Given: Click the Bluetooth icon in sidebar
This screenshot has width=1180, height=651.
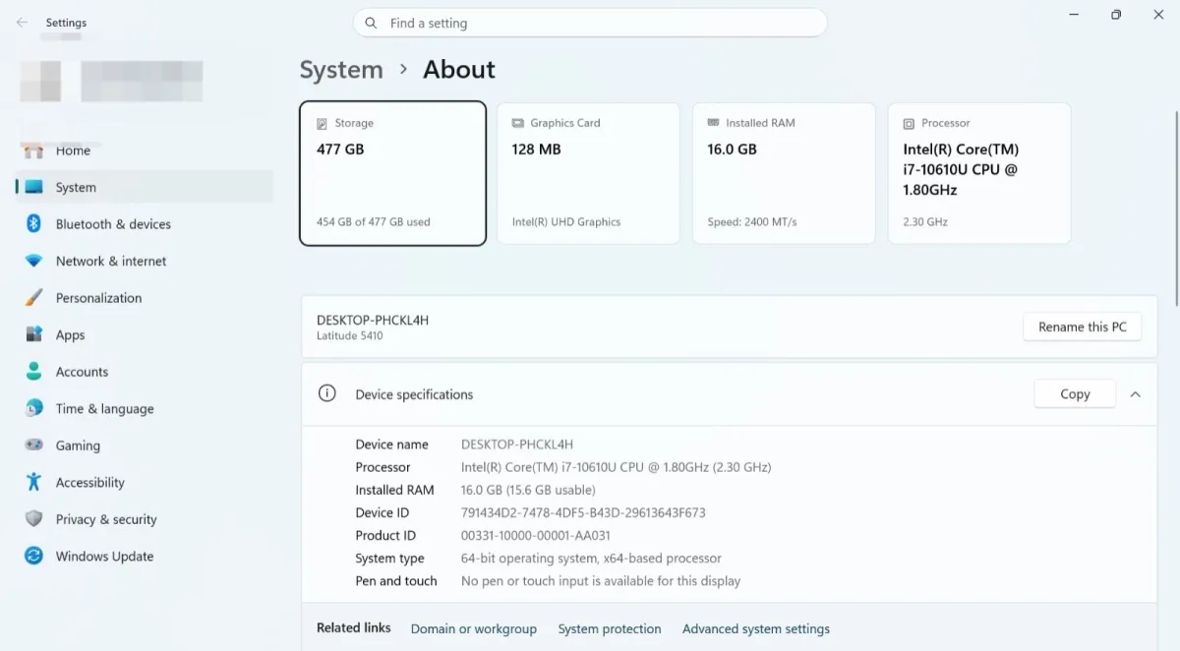Looking at the screenshot, I should click(33, 224).
